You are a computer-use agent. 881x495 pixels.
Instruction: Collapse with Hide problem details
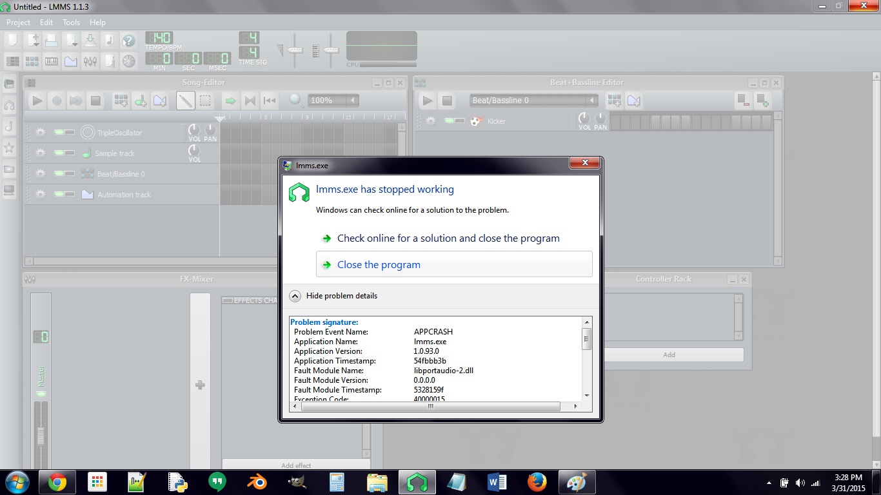(x=334, y=296)
